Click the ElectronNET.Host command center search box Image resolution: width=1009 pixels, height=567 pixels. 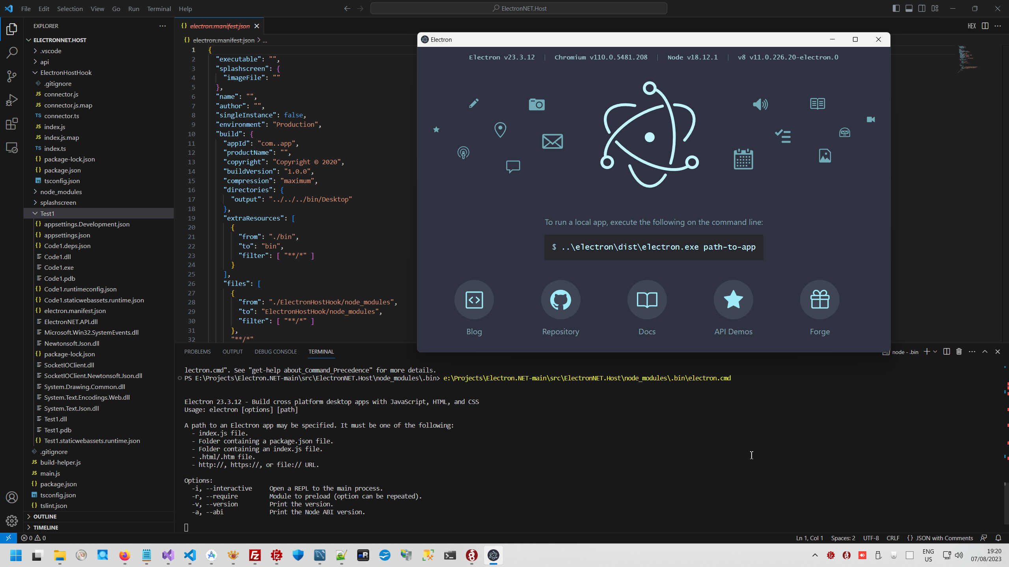519,8
